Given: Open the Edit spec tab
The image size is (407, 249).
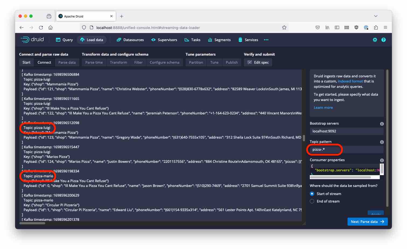Looking at the screenshot, I should pyautogui.click(x=258, y=62).
